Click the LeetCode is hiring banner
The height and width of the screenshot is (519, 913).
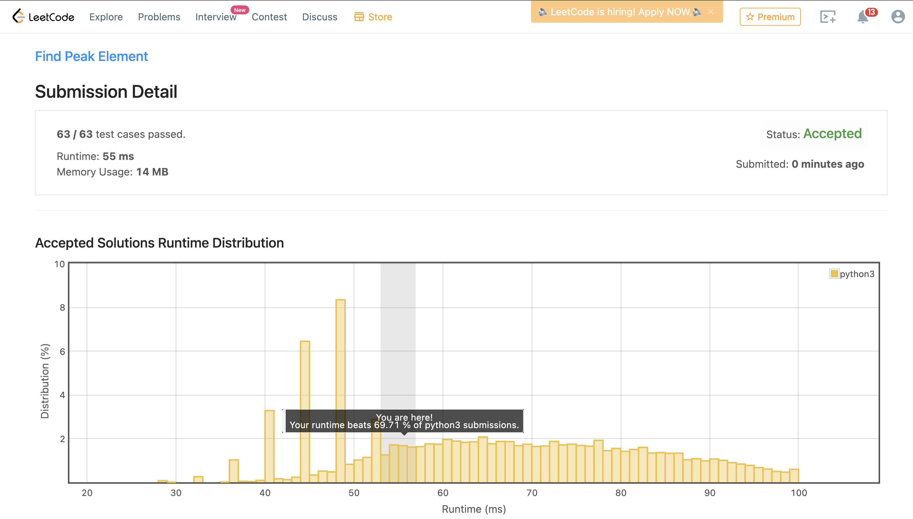coord(620,12)
